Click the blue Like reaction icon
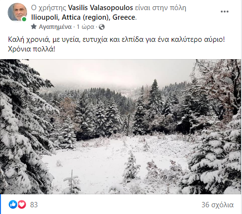Screen dimensions: 242x214 [13, 204]
